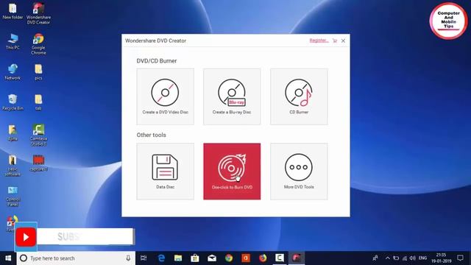Viewport: 471px width, 265px height.
Task: Open Chrome from taskbar
Action: pos(229,258)
